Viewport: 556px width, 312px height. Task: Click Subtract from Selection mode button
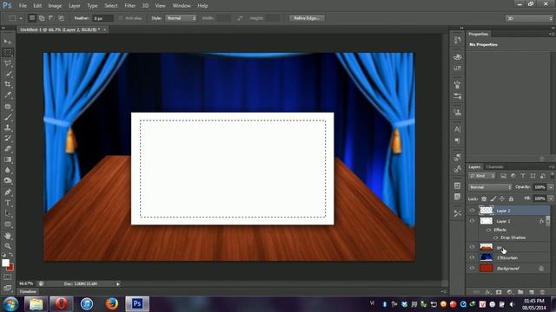tap(51, 18)
